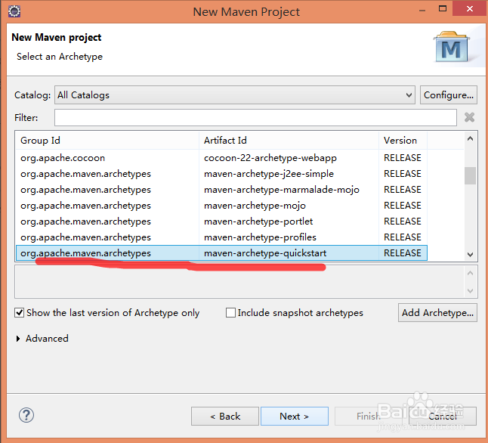The width and height of the screenshot is (488, 443).
Task: Sort by the Version column header
Action: pos(403,141)
